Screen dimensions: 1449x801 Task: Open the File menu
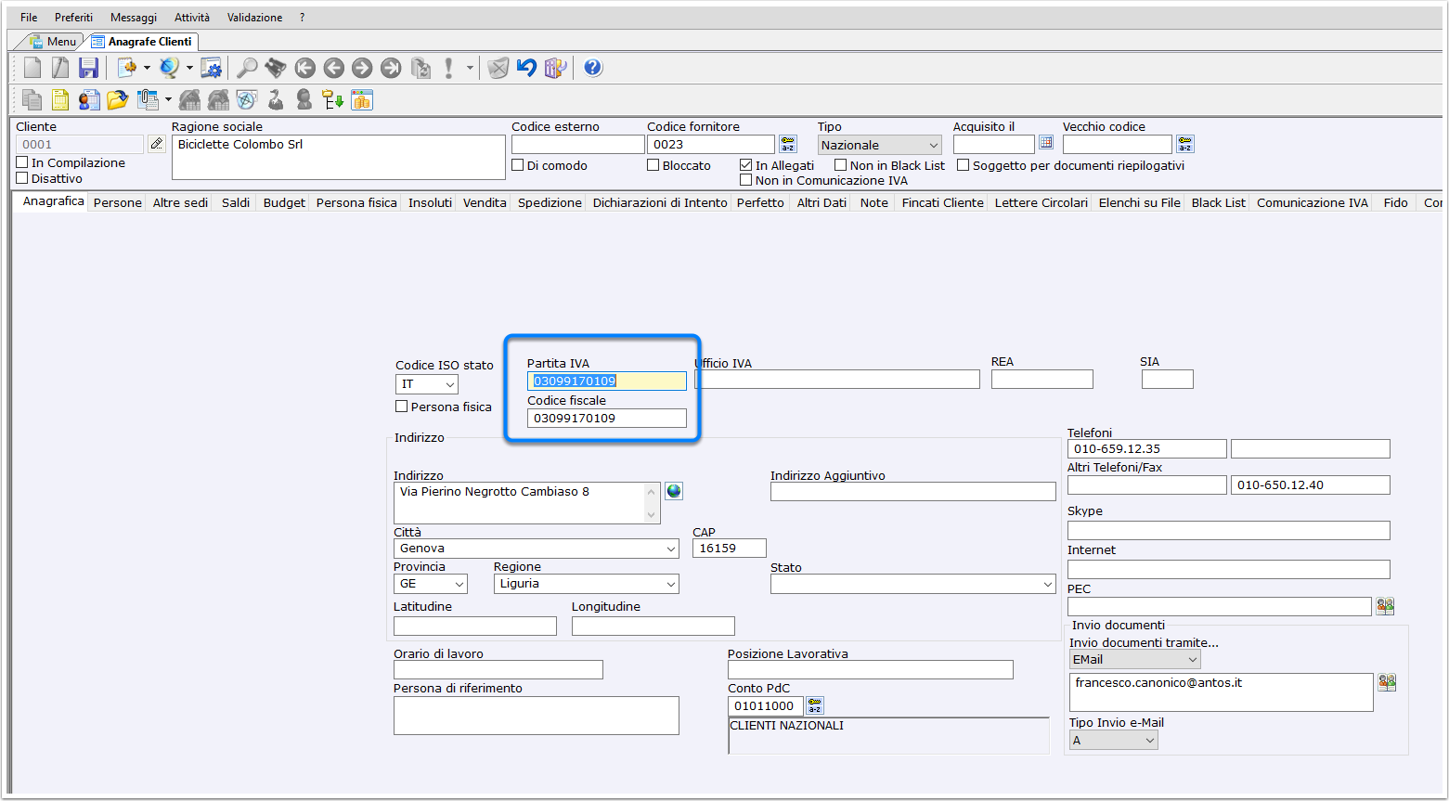pos(29,18)
